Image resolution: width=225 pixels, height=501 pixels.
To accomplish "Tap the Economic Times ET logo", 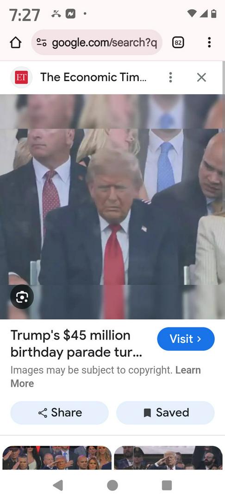I will click(x=21, y=77).
